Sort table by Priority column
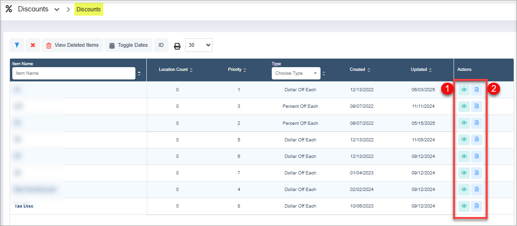The height and width of the screenshot is (226, 517). pos(237,70)
